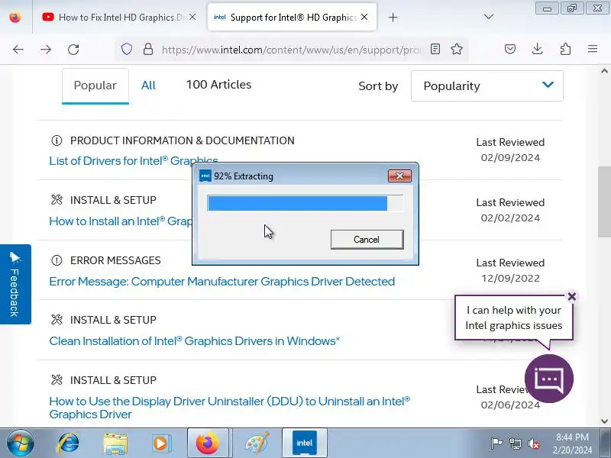Click the PRODUCT INFORMATION & DOCUMENTATION heading
Viewport: 611px width, 458px height.
coord(182,140)
